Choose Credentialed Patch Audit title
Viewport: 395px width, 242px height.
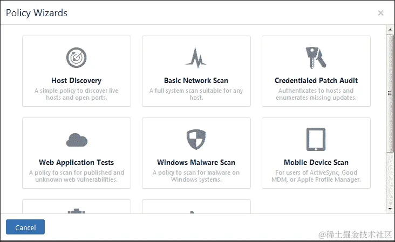[x=316, y=80]
